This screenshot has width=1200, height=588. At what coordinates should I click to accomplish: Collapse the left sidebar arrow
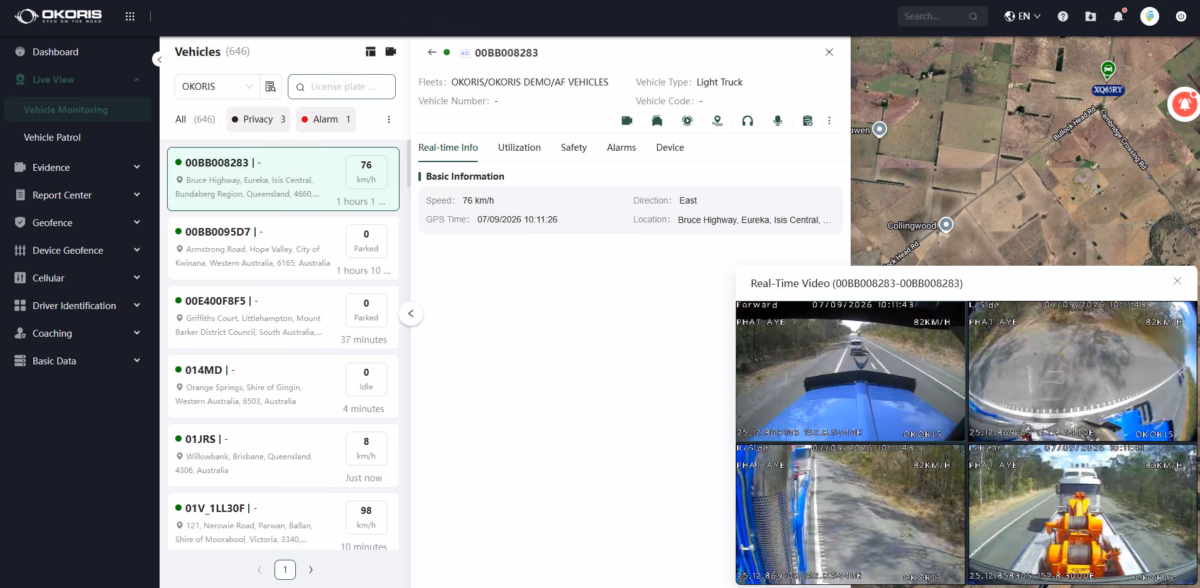pos(158,60)
